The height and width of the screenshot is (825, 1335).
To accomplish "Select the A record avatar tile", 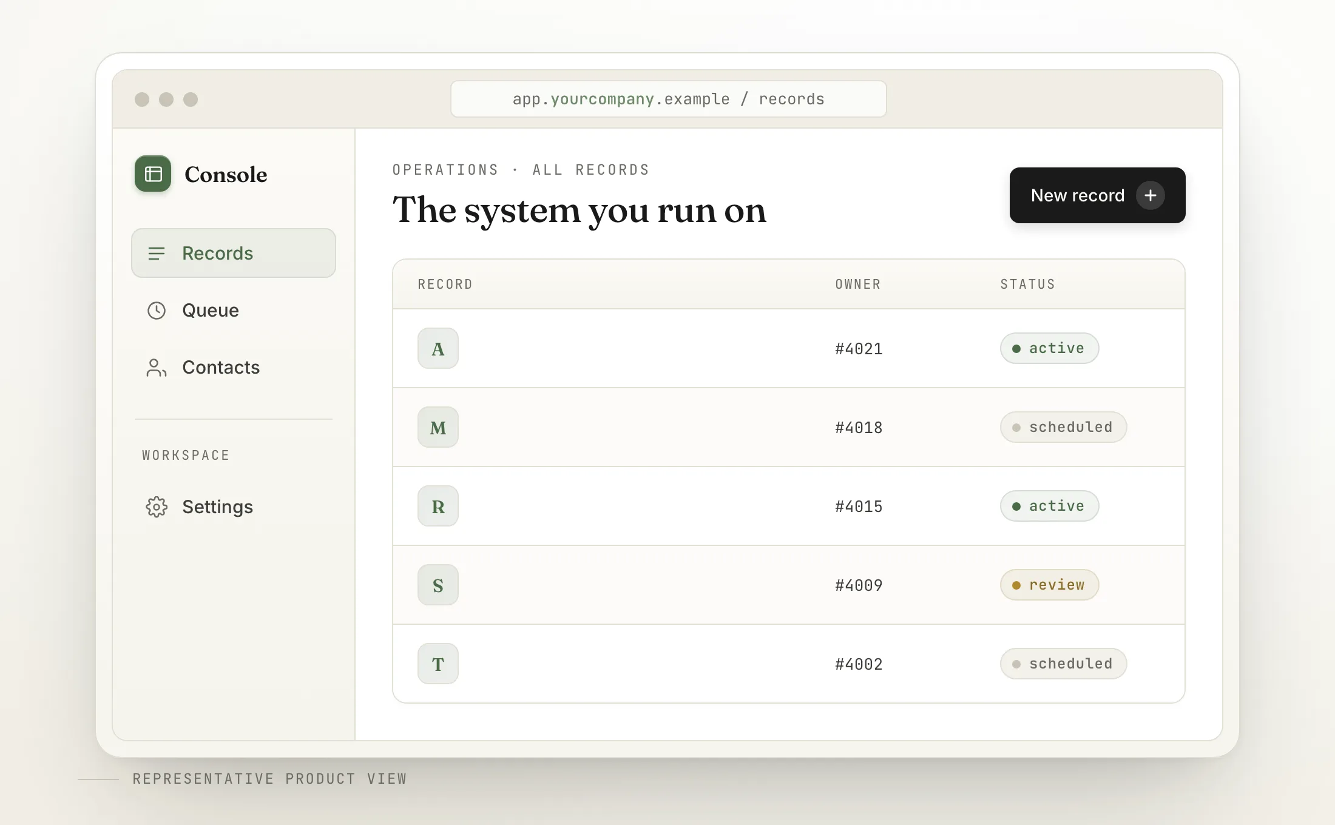I will click(438, 348).
